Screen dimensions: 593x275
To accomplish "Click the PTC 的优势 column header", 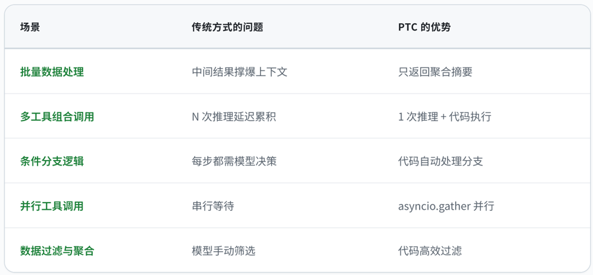I will [424, 27].
